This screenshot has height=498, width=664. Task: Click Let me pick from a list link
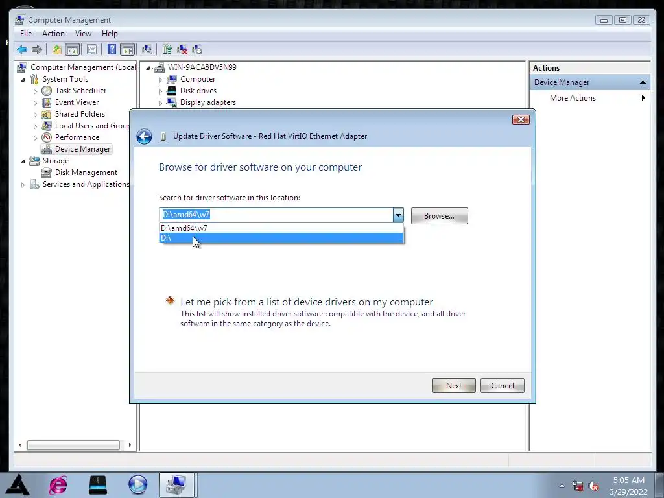point(307,302)
